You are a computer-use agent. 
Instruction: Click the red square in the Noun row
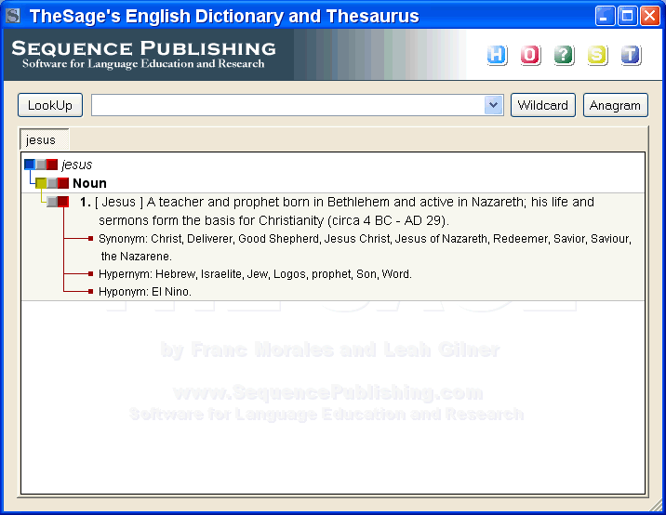[x=63, y=183]
